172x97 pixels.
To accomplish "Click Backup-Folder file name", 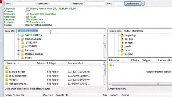I will click(17, 72).
